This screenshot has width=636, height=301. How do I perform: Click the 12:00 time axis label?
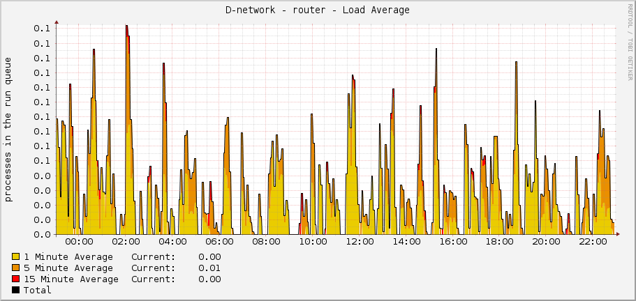360,242
